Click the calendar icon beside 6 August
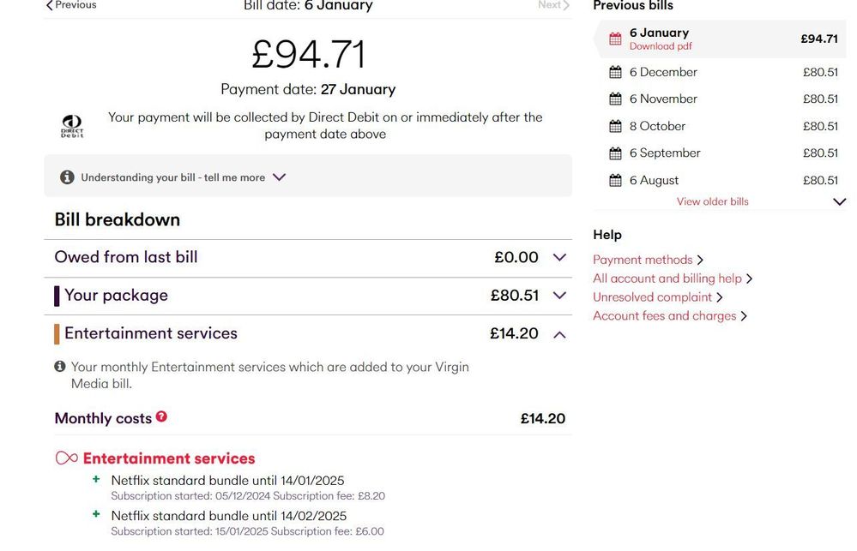Screen dimensions: 857x551 click(615, 180)
